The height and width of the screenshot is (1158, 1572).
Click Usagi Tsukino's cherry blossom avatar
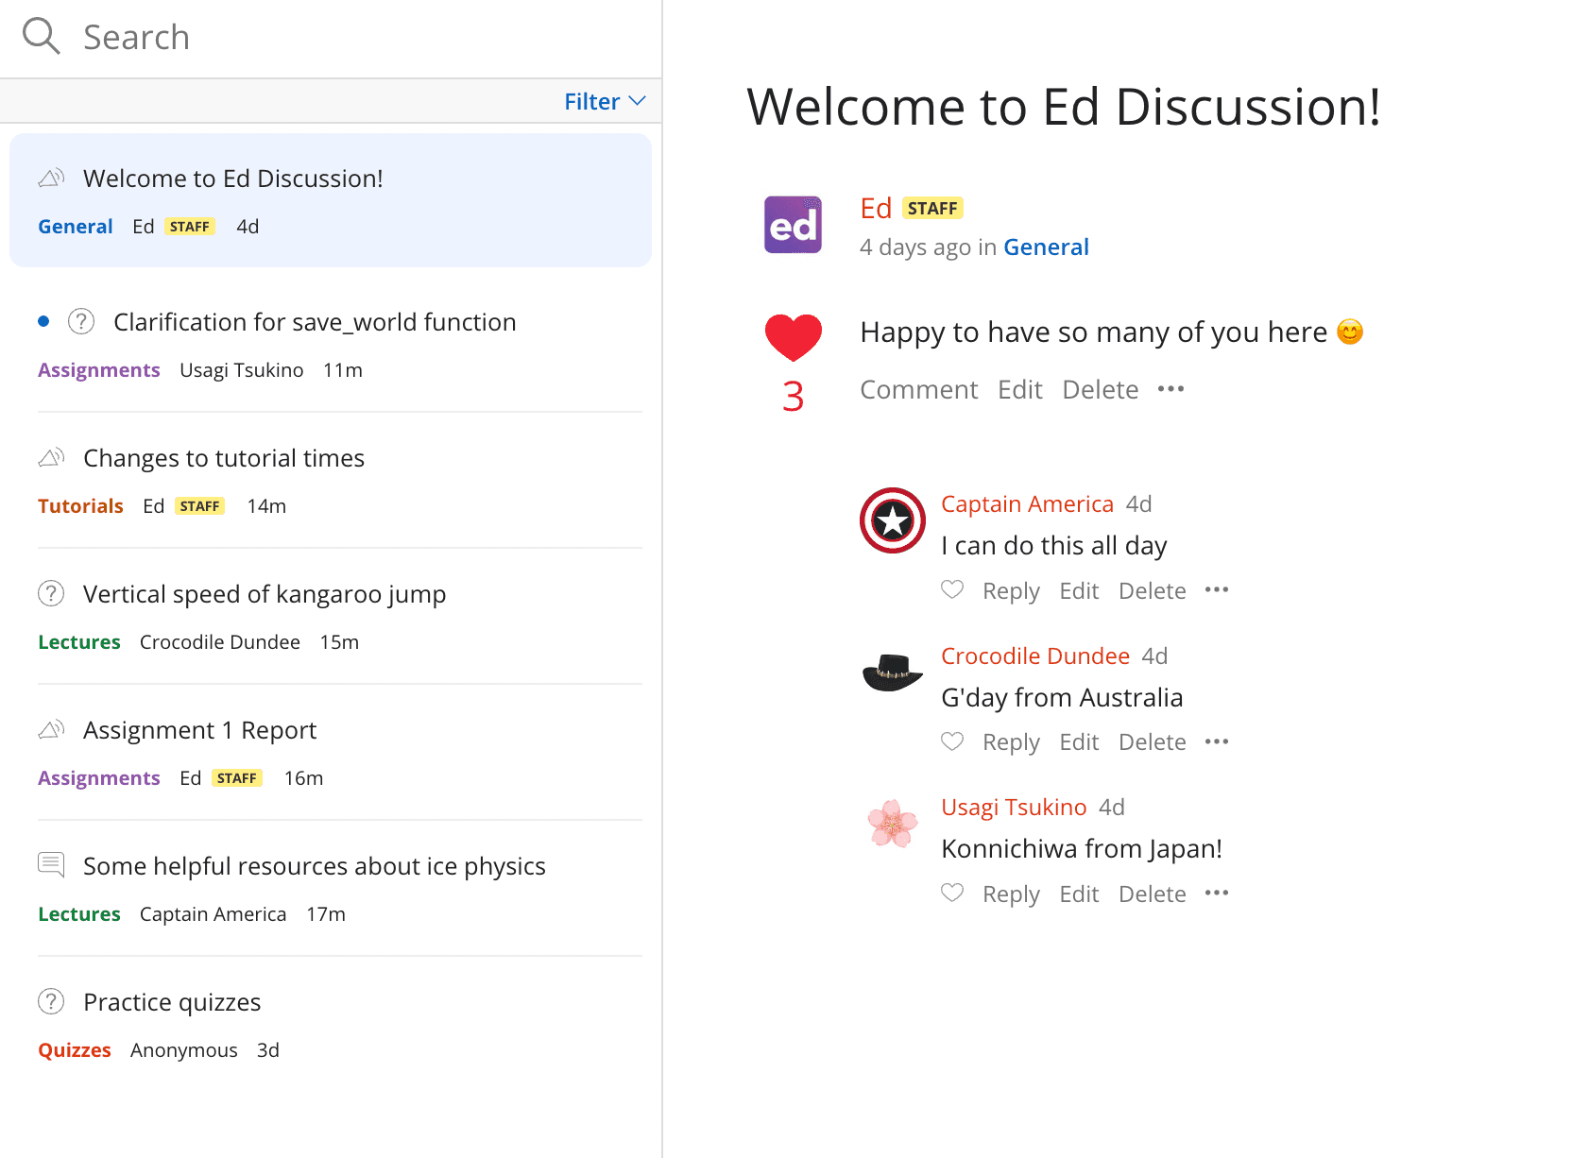[x=892, y=824]
